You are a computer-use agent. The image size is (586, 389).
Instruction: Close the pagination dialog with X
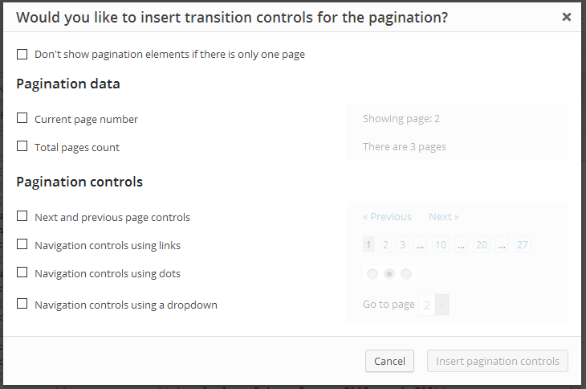click(567, 17)
